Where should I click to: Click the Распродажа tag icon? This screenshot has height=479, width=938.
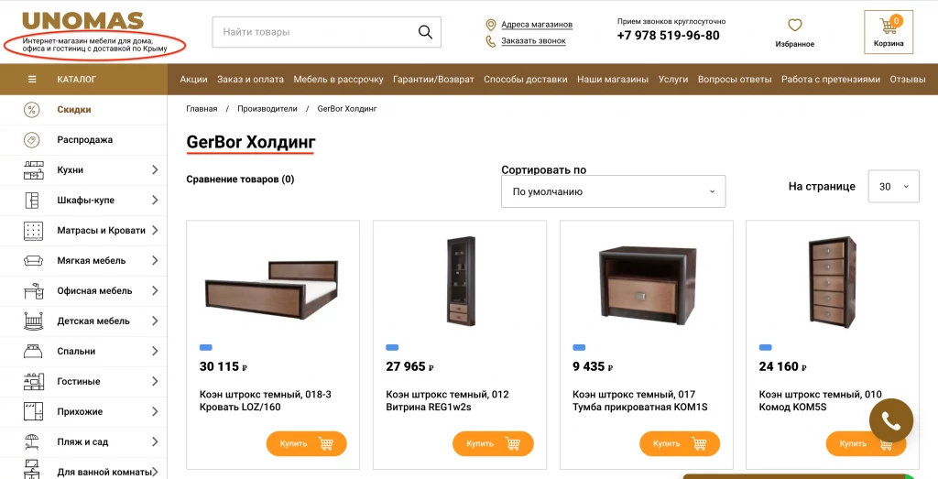coord(32,140)
